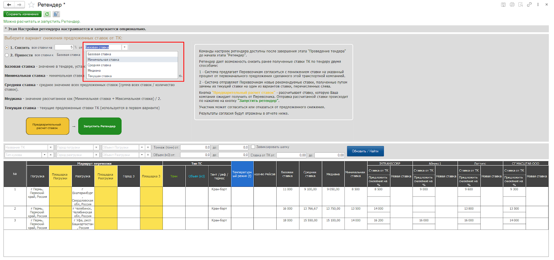
Task: Clear the Объект Погрузки filter with its x
Action: point(148,147)
